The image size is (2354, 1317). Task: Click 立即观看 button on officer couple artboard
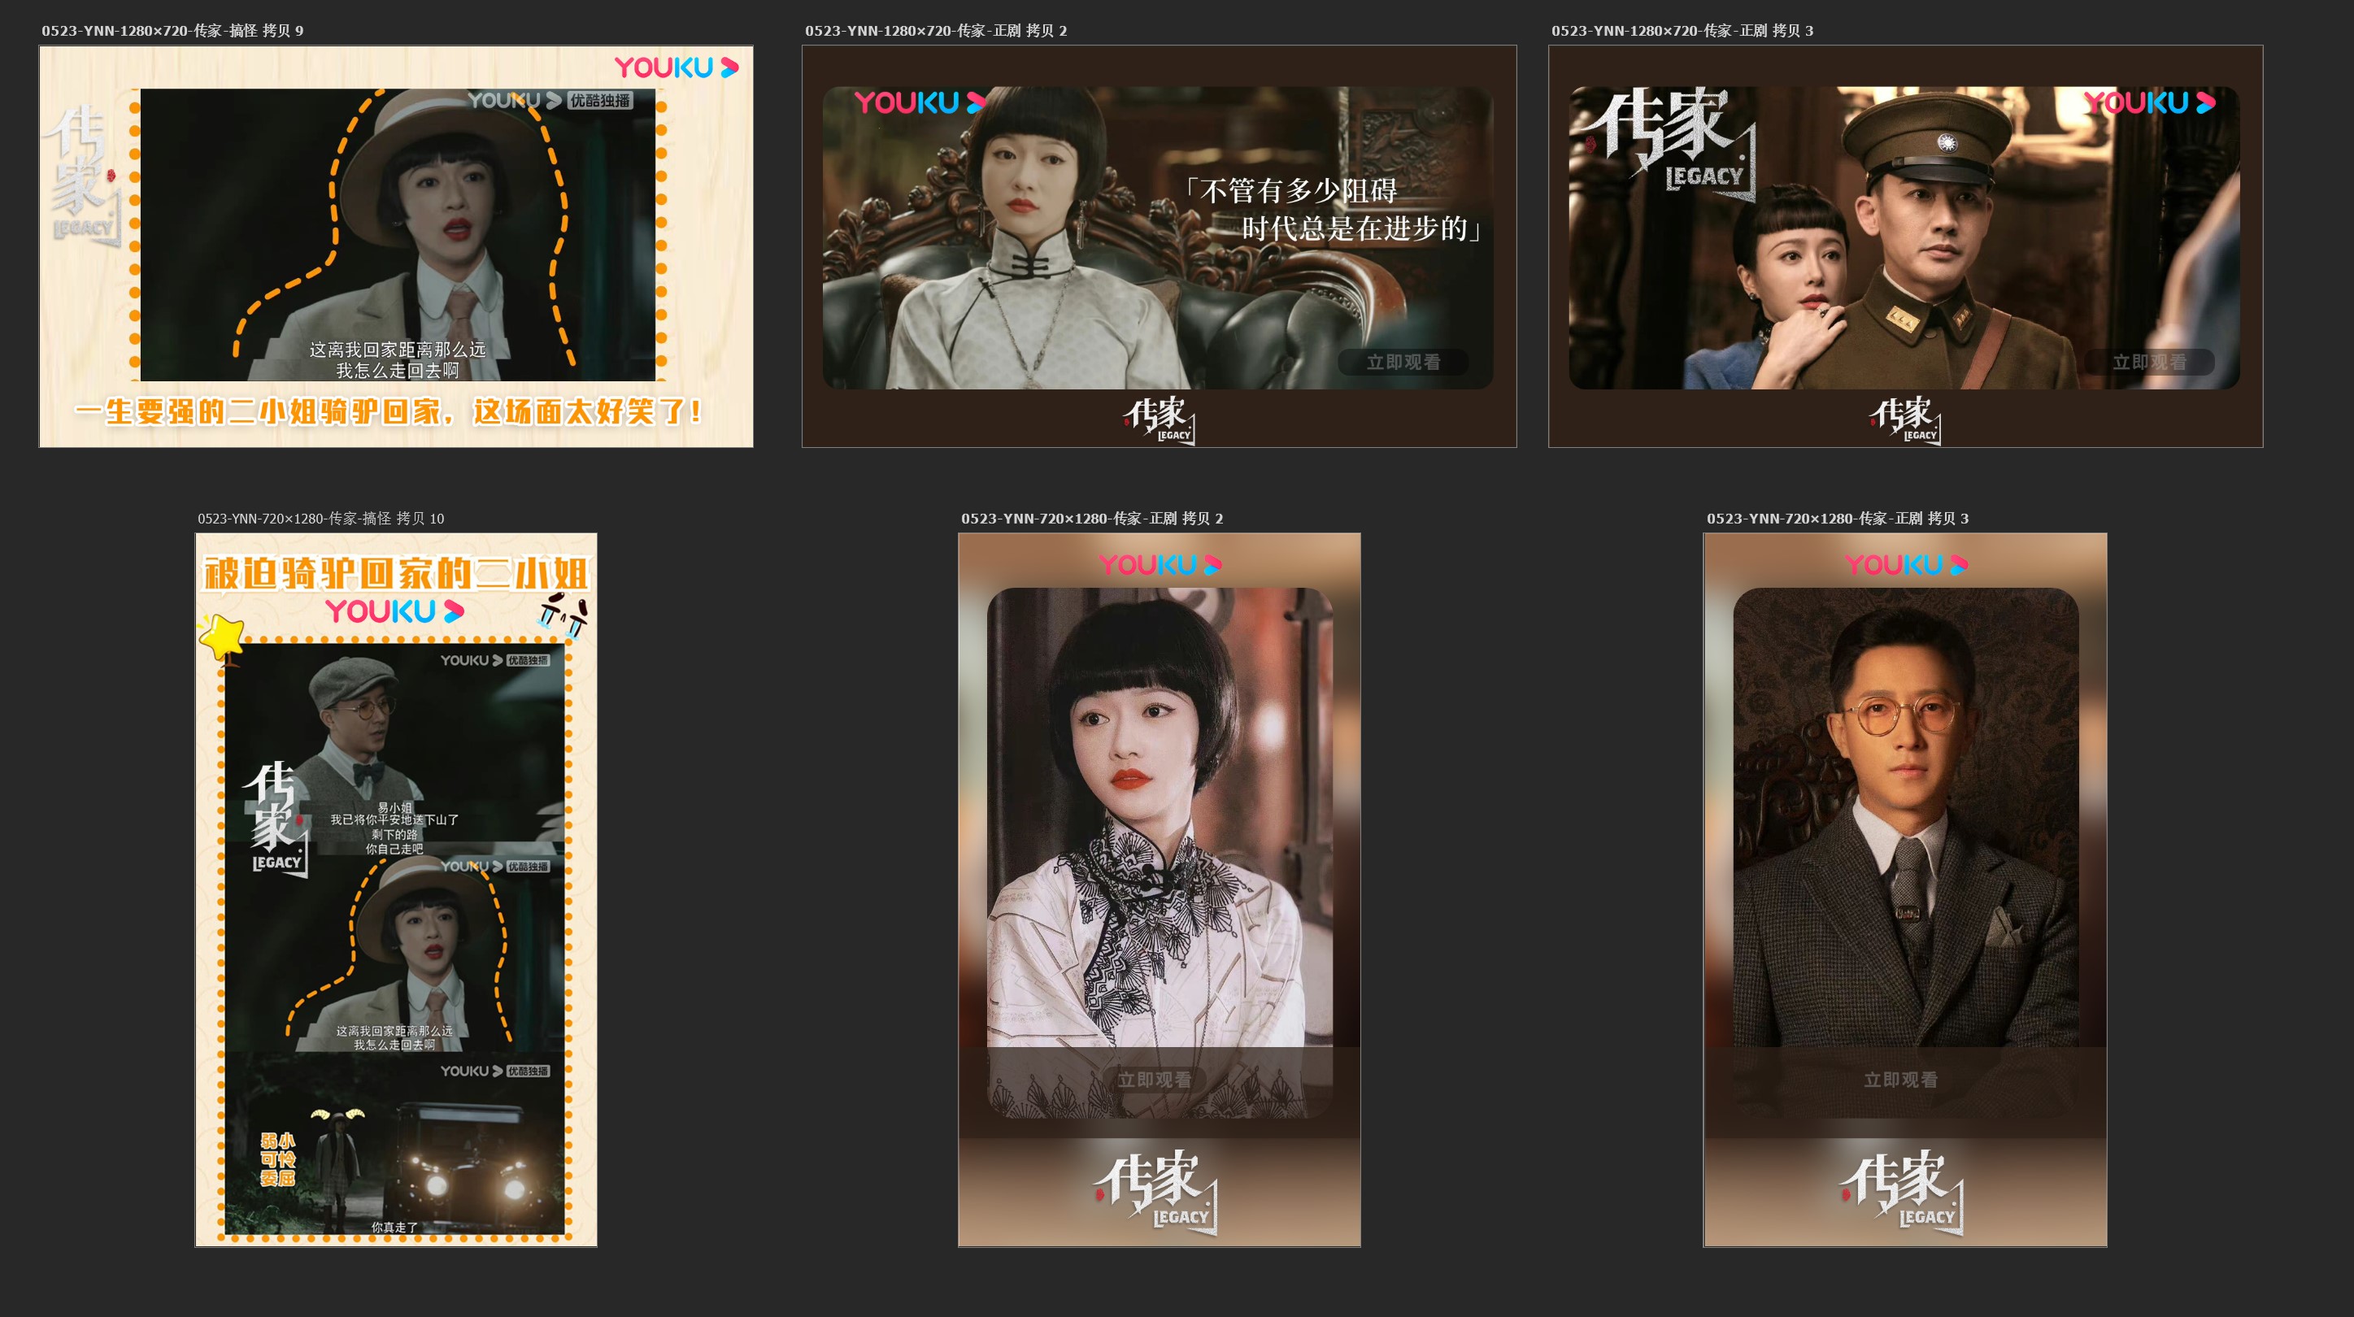[2149, 362]
